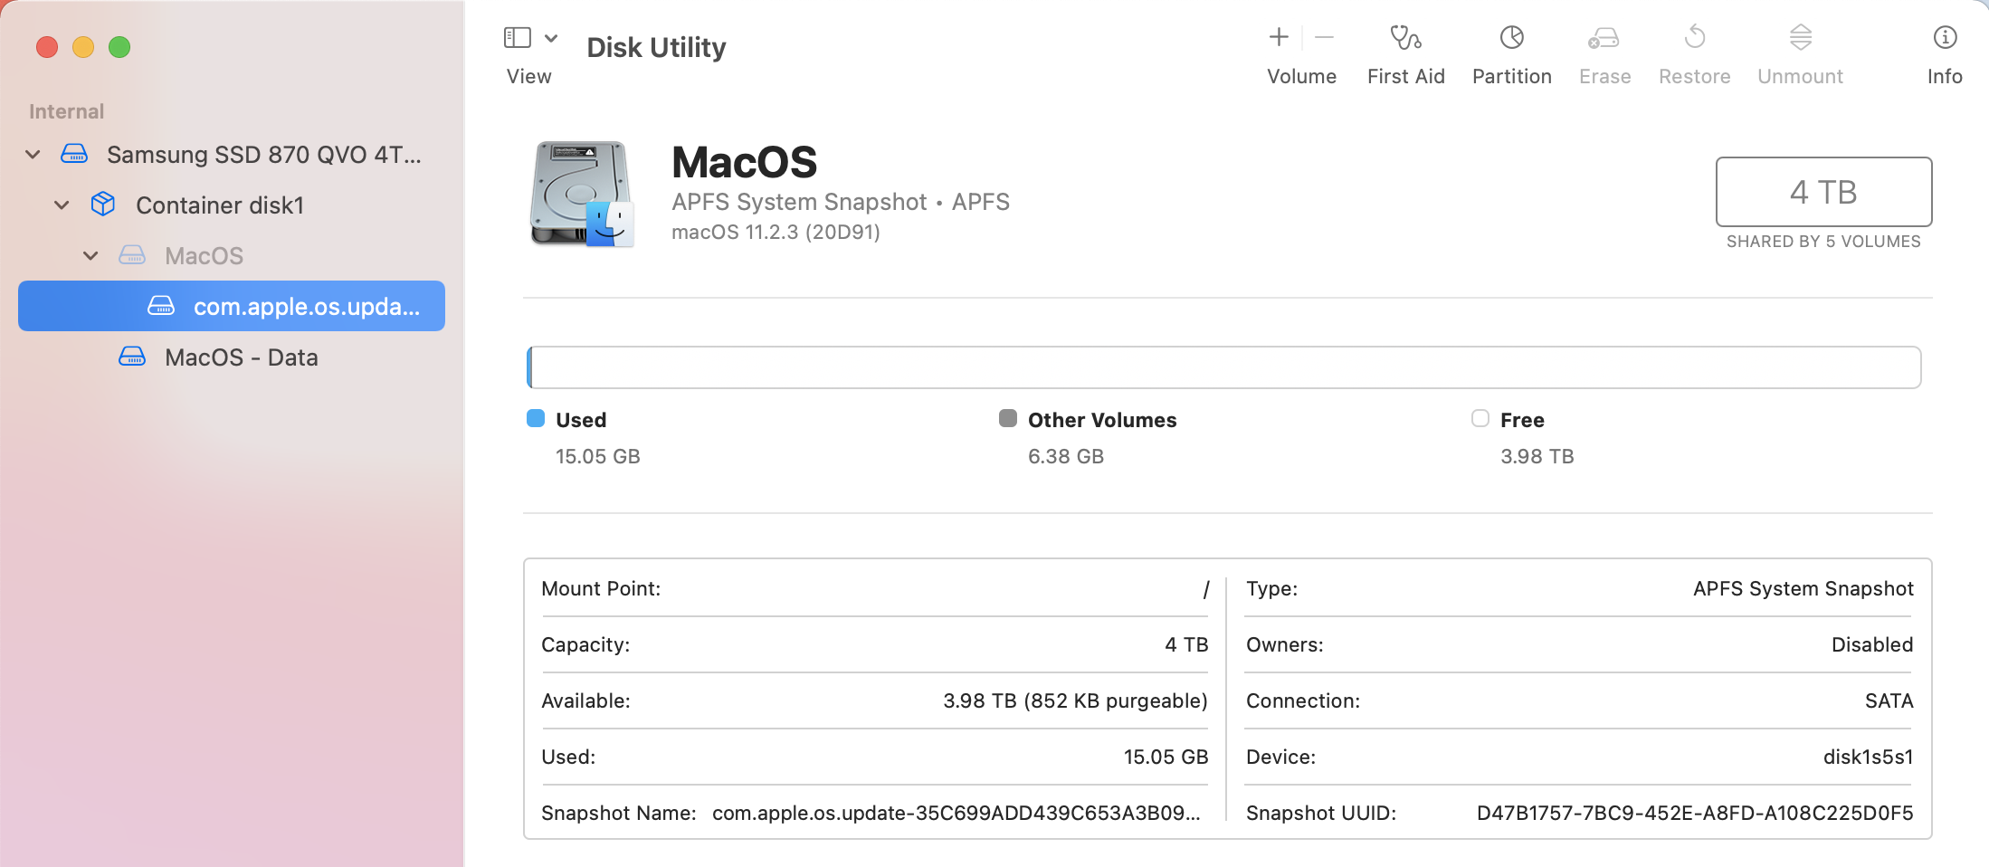
Task: Minimize the Disk Utility window
Action: point(83,47)
